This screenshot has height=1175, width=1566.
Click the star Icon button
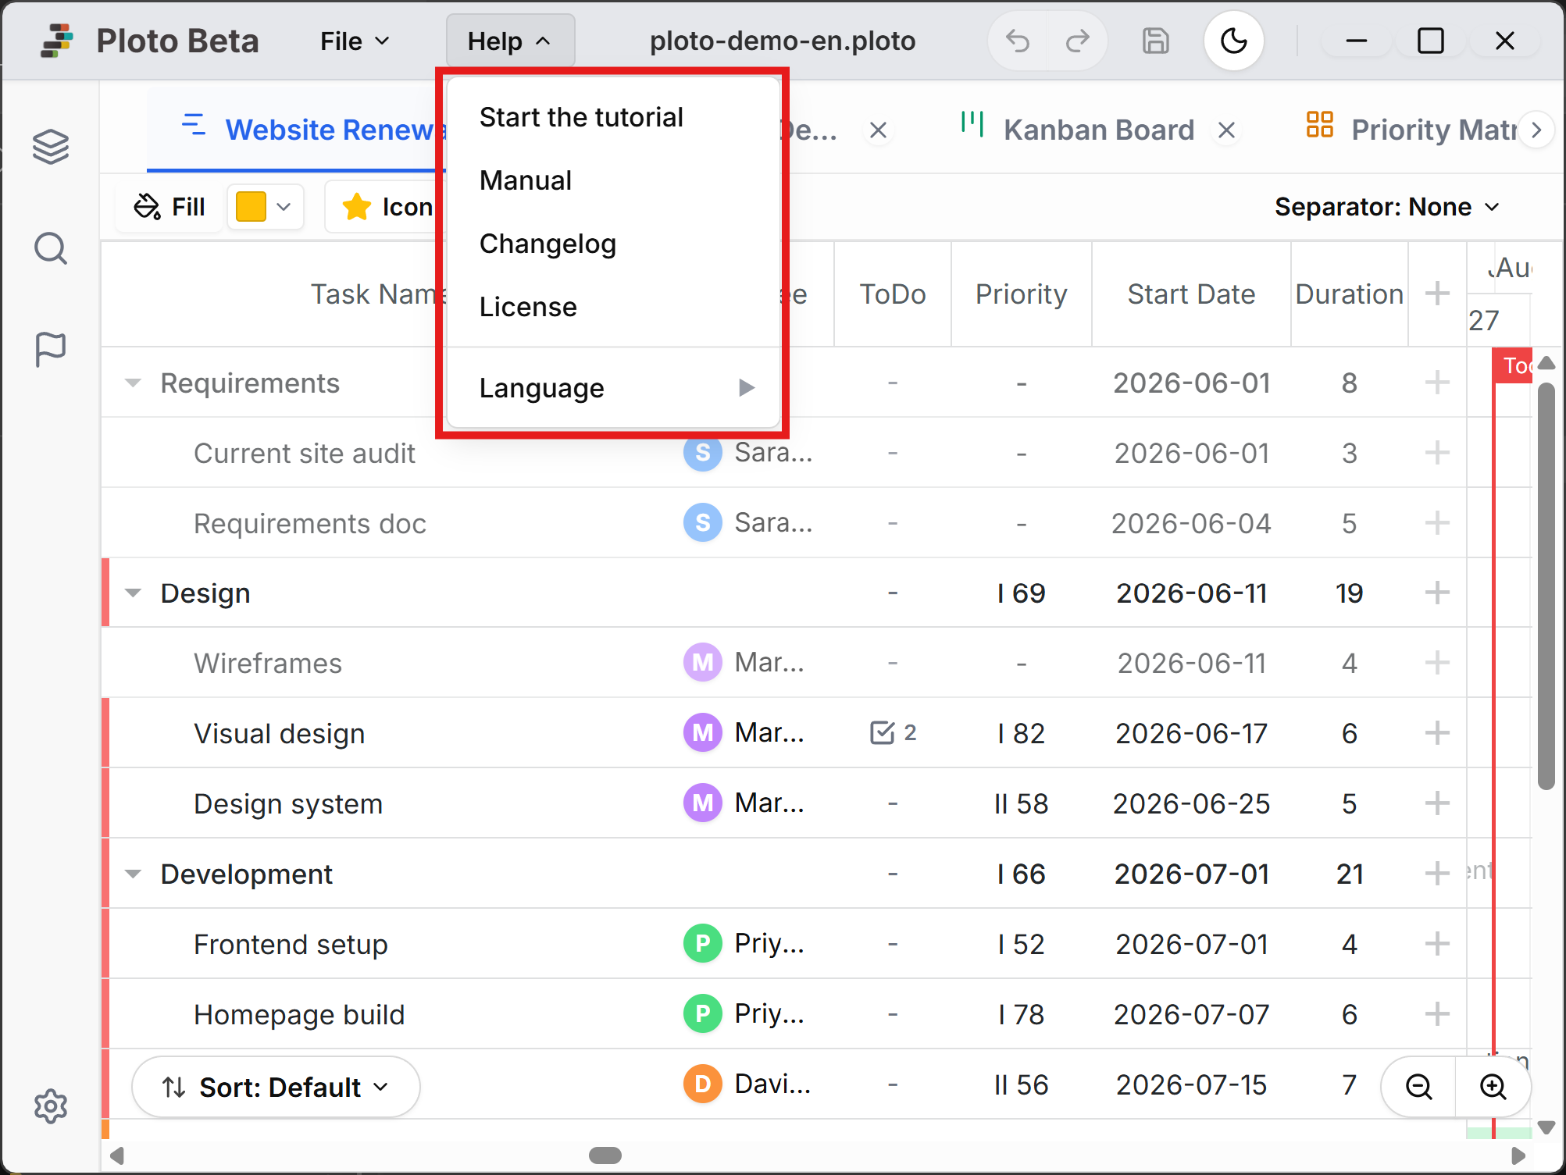pos(386,207)
